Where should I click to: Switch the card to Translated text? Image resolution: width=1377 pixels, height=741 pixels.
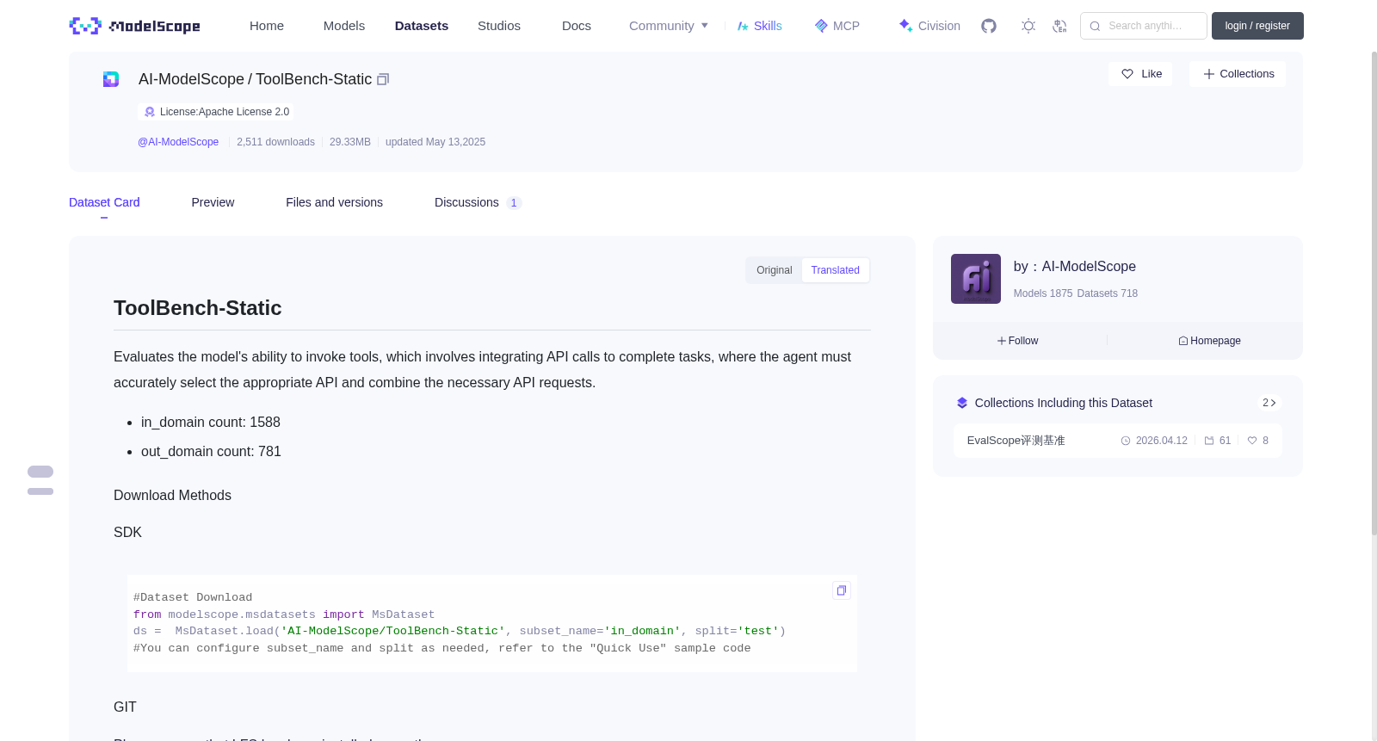coord(835,270)
